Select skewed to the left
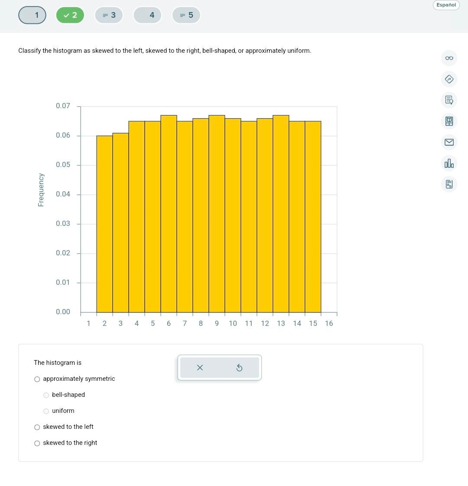Image resolution: width=468 pixels, height=486 pixels. coord(37,427)
